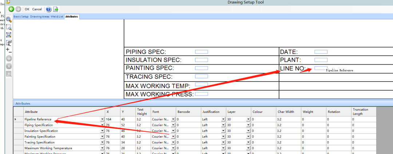
Task: Switch to the Basic Setup tab
Action: click(x=21, y=16)
